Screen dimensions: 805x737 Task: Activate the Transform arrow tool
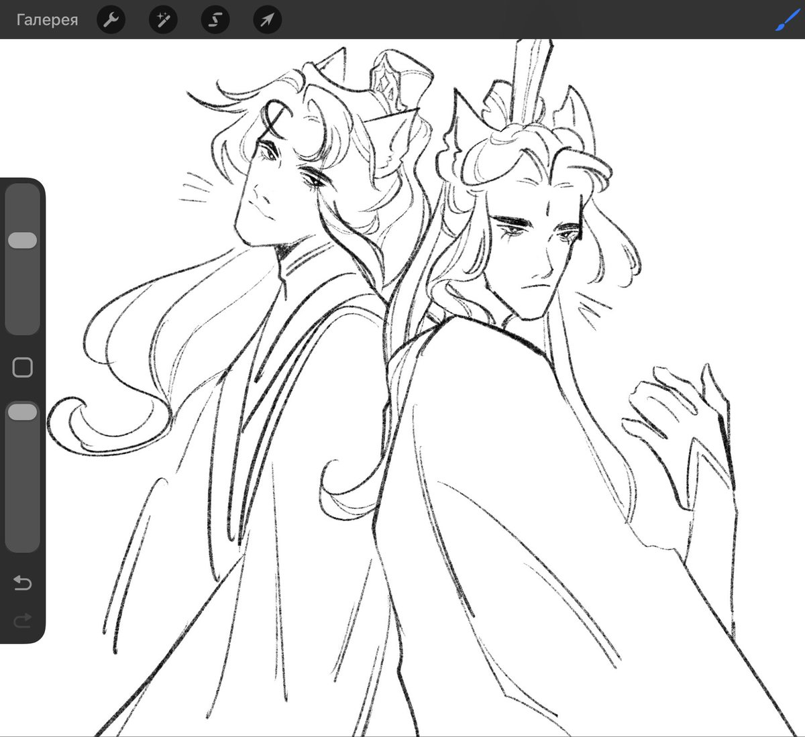[267, 20]
